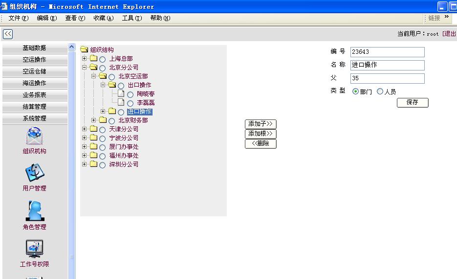The height and width of the screenshot is (279, 457).
Task: Click the 北京财务部 folder icon
Action: tap(103, 119)
